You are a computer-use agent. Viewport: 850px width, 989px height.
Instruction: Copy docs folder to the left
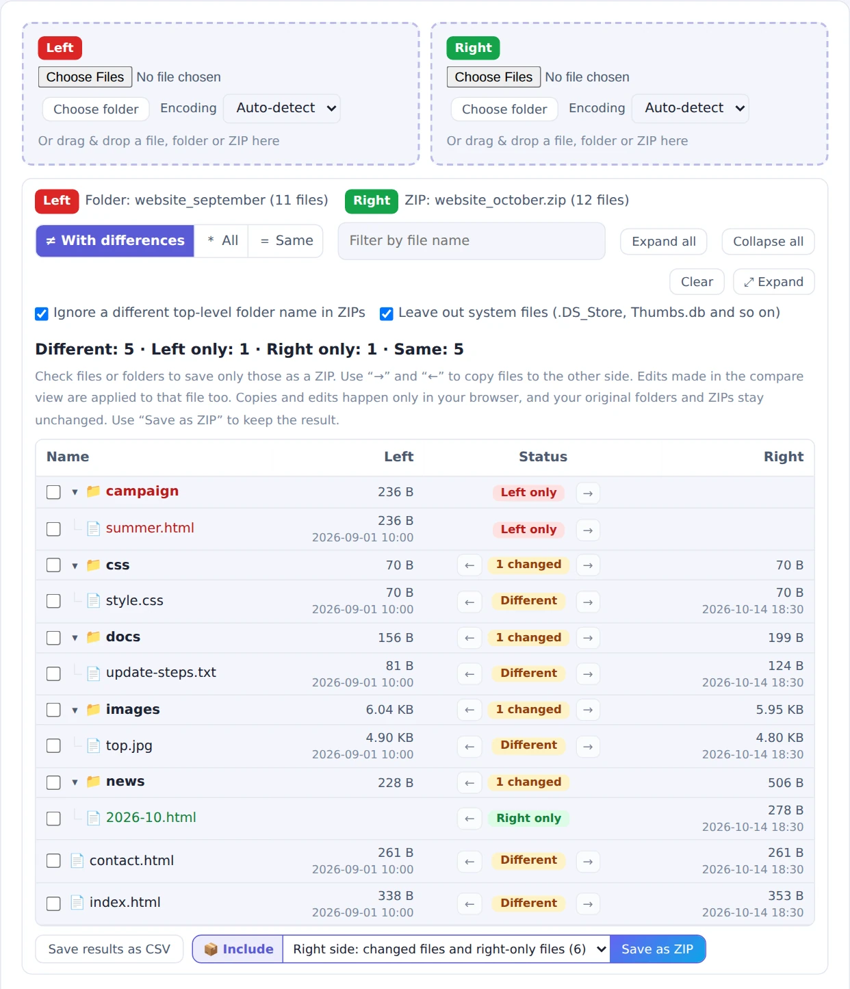click(x=469, y=638)
